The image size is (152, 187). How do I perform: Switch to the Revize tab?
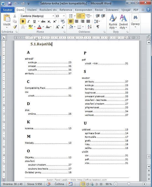click(99, 10)
